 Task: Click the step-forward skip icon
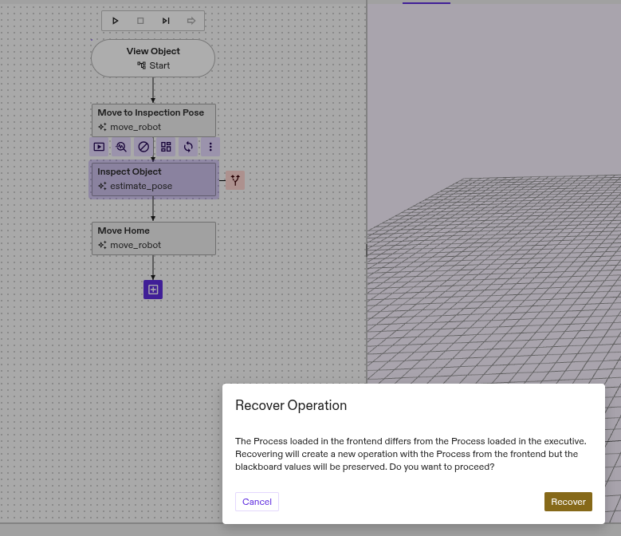(x=166, y=21)
